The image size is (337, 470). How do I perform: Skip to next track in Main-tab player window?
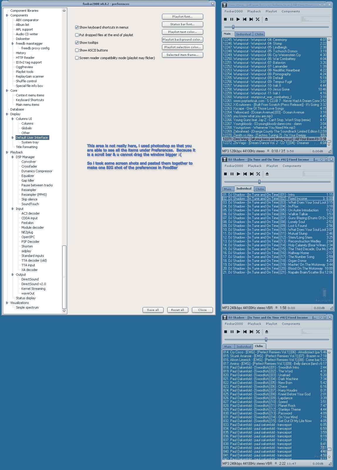coord(251,19)
